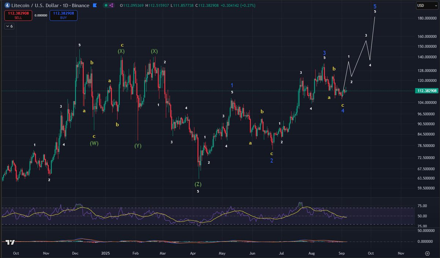This screenshot has height=258, width=440.
Task: Click the 59.500000 price axis label
Action: 426,188
